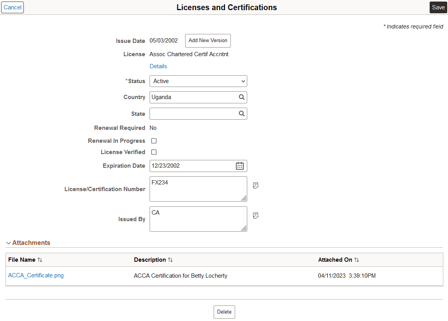The image size is (448, 321).
Task: Delete this license record
Action: [x=224, y=312]
